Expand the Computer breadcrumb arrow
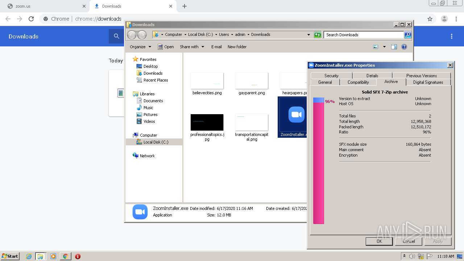This screenshot has height=261, width=464. [185, 35]
